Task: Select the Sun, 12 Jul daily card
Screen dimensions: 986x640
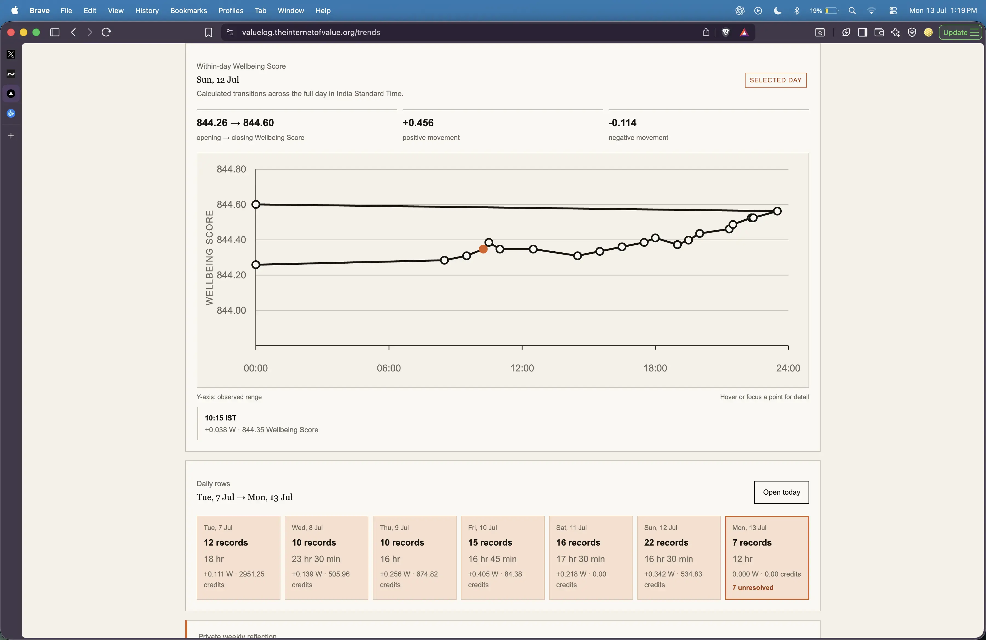Action: [679, 558]
